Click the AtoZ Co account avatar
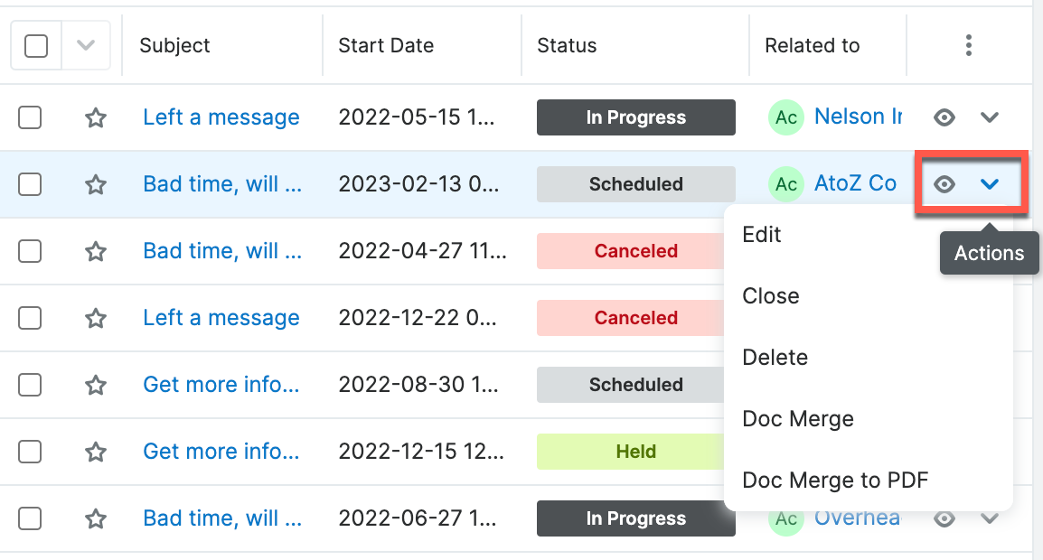Image resolution: width=1043 pixels, height=560 pixels. point(785,183)
